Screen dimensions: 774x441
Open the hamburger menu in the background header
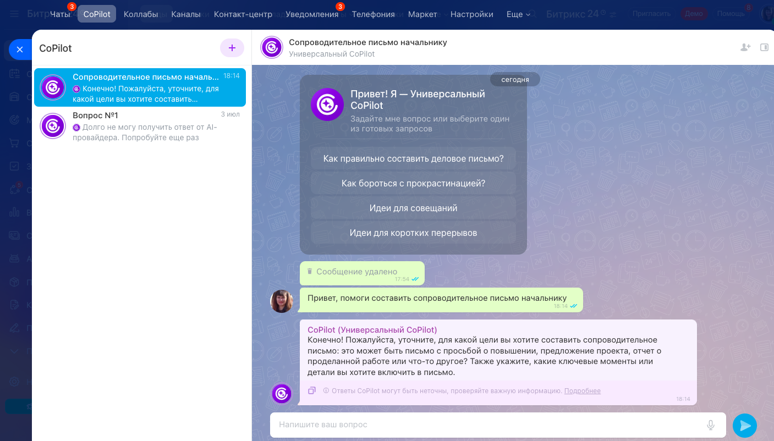tap(14, 14)
